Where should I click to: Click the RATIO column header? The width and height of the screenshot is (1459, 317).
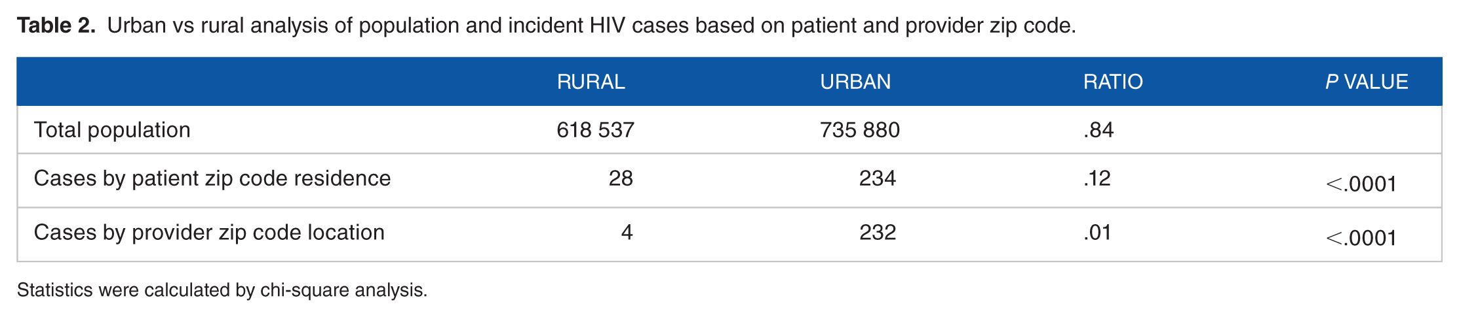(x=1113, y=82)
